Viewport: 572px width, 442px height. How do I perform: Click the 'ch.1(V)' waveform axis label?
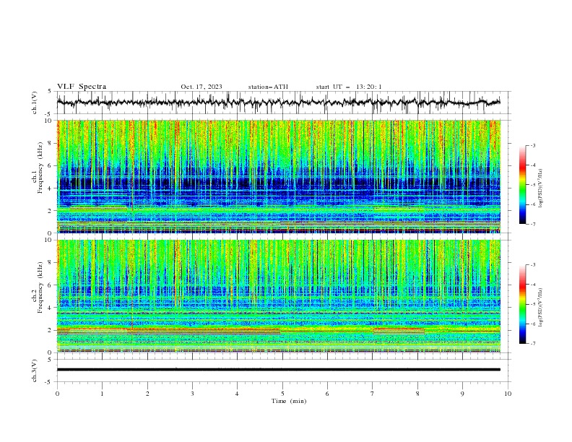coord(35,103)
